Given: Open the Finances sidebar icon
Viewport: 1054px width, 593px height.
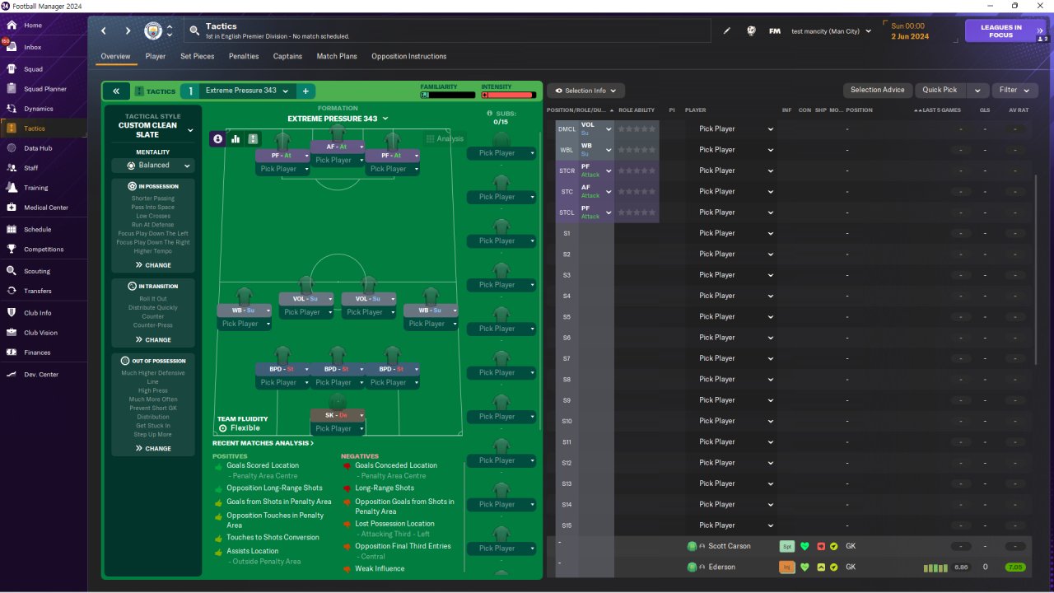Looking at the screenshot, I should 12,353.
